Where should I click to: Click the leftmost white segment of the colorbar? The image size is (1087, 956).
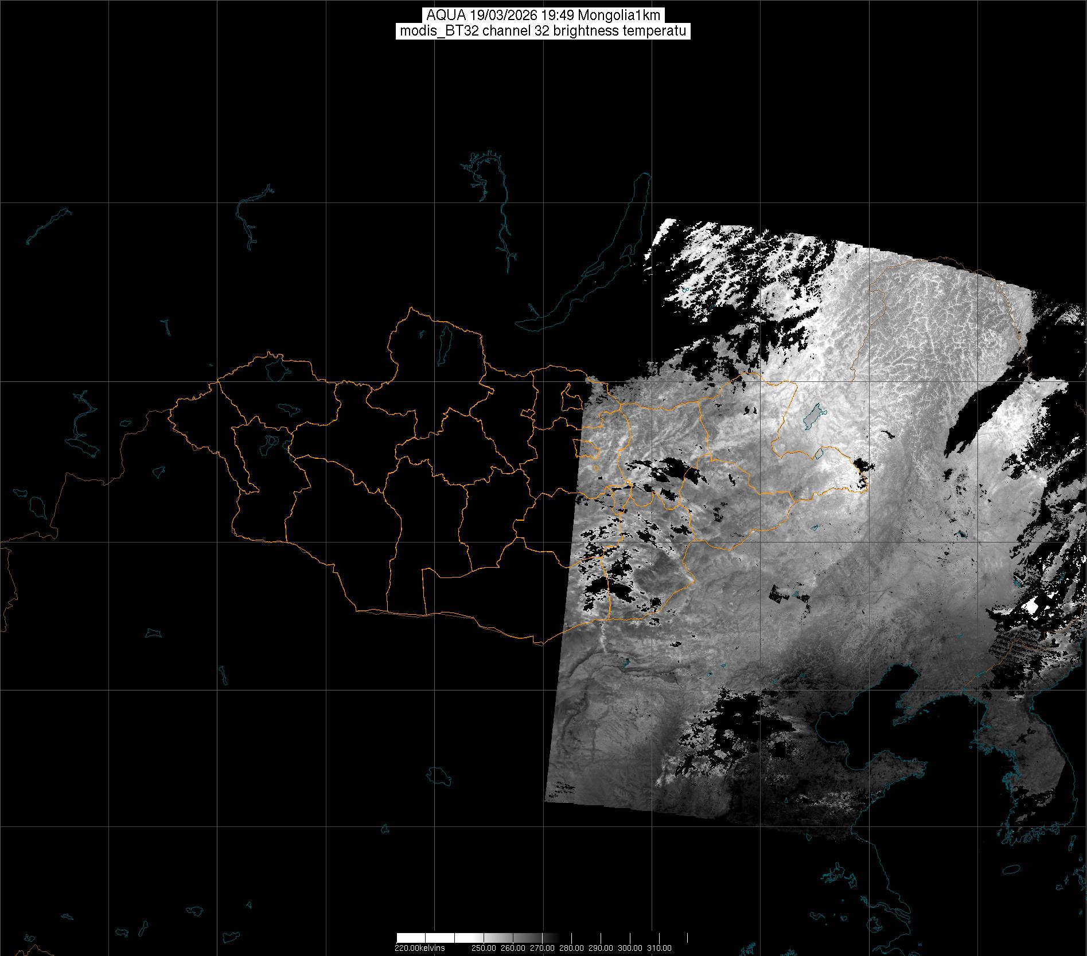pyautogui.click(x=411, y=938)
